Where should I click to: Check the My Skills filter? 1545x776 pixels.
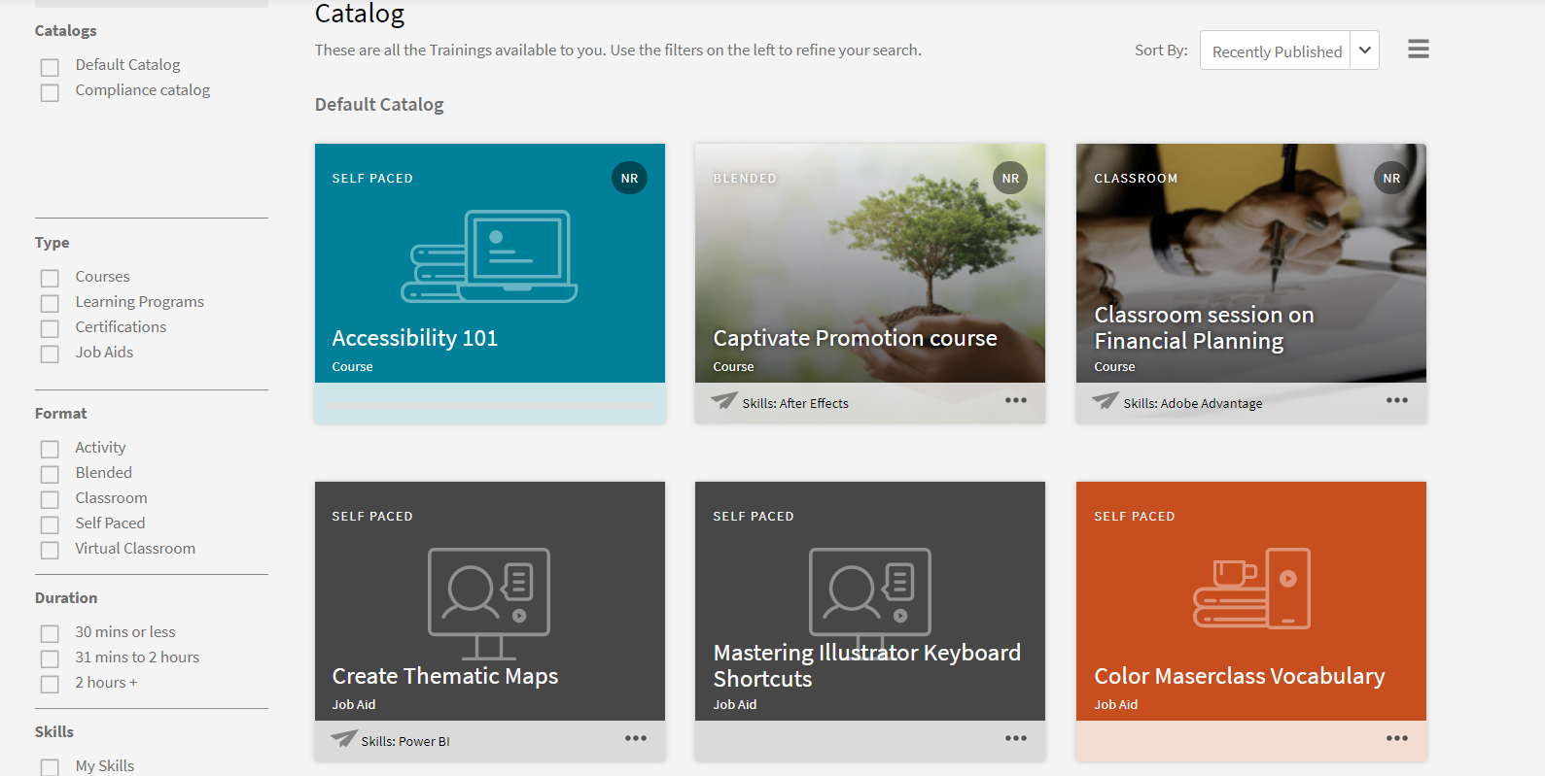(50, 768)
